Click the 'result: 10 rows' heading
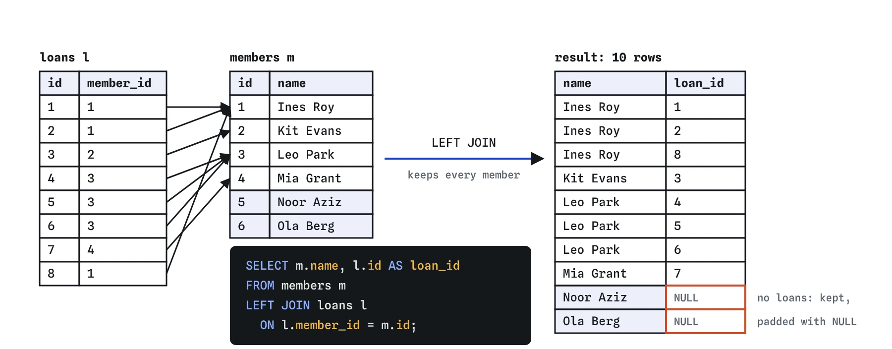Viewport: 892px width, 349px height. coord(608,58)
